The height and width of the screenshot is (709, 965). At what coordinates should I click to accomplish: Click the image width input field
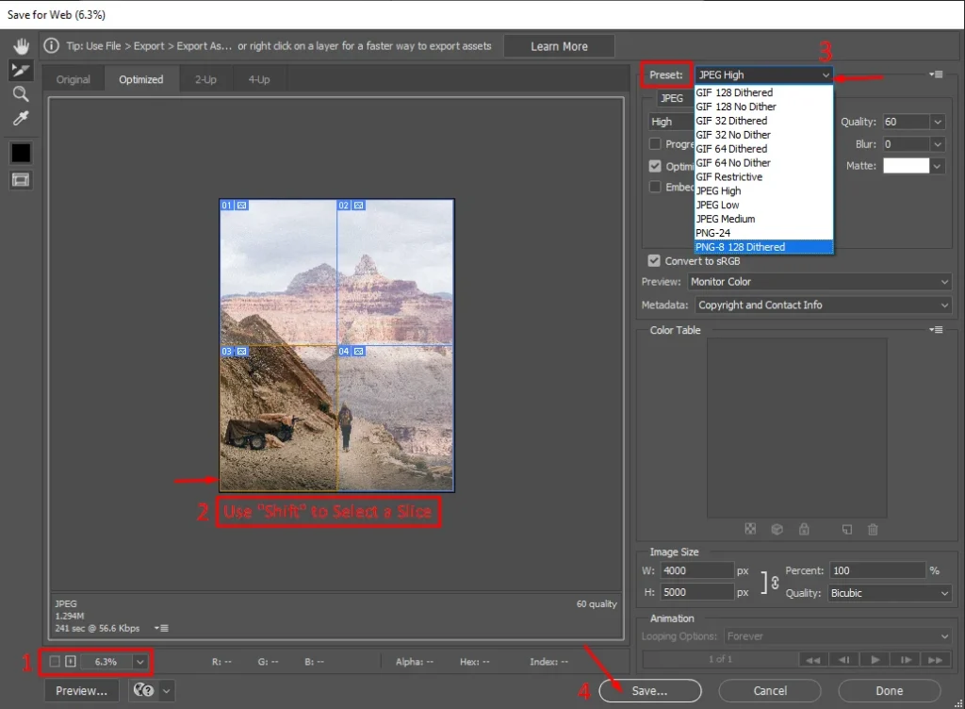(x=696, y=570)
